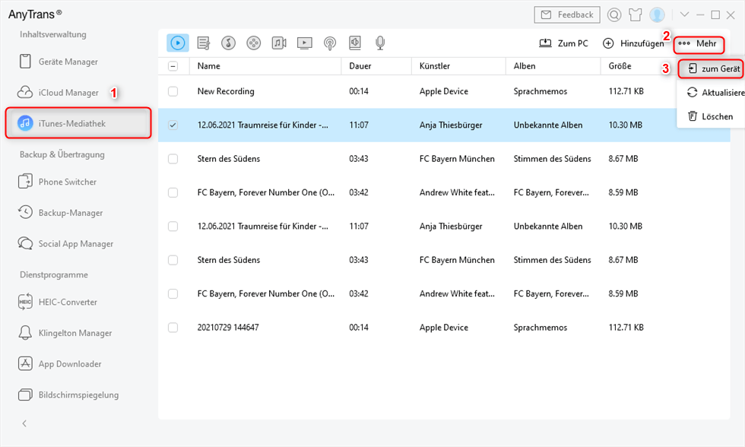Open the audiobooks category icon

coord(355,43)
